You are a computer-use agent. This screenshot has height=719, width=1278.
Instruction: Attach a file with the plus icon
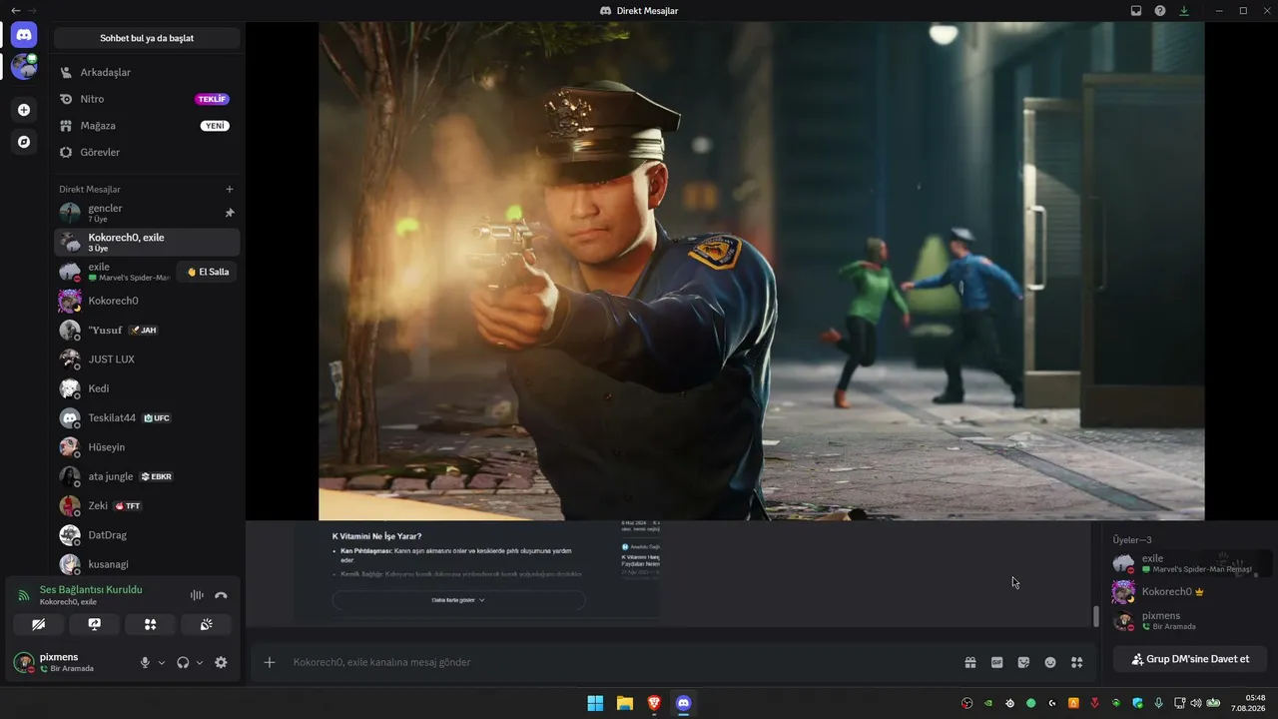(270, 662)
